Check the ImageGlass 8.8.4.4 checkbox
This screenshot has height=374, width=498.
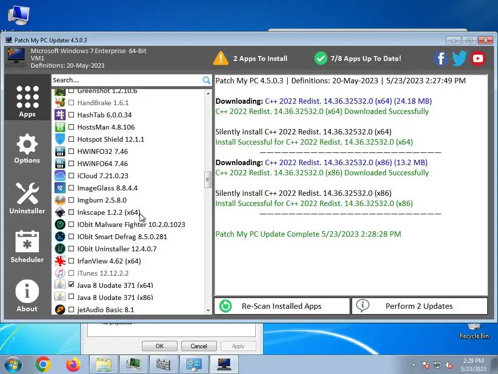[x=71, y=187]
